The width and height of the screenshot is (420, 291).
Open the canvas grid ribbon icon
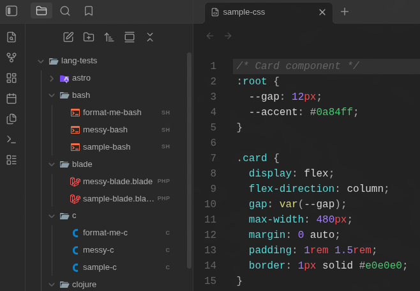click(x=11, y=78)
